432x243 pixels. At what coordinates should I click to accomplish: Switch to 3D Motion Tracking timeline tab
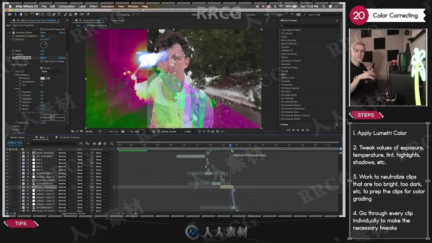tap(69, 137)
